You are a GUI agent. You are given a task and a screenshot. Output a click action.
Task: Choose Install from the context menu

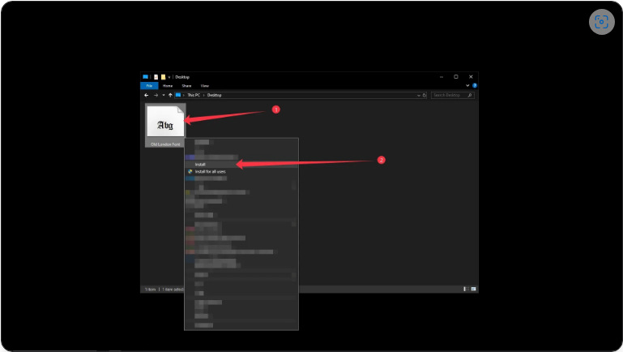[x=241, y=165]
